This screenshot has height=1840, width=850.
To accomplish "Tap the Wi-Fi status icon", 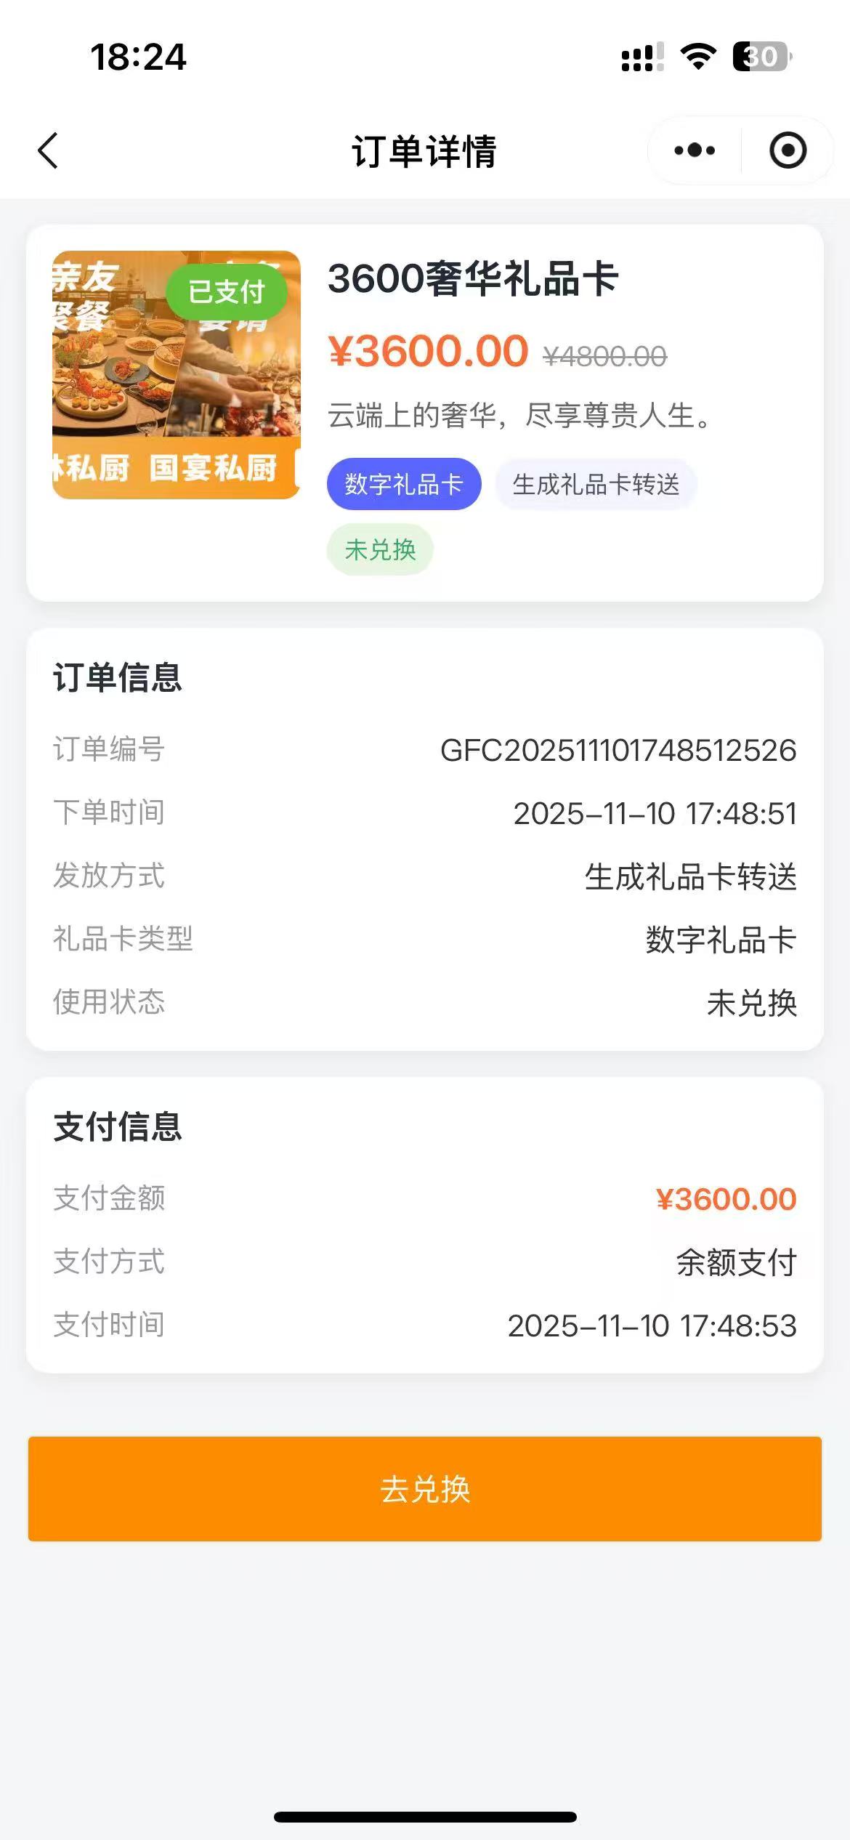I will [x=697, y=57].
